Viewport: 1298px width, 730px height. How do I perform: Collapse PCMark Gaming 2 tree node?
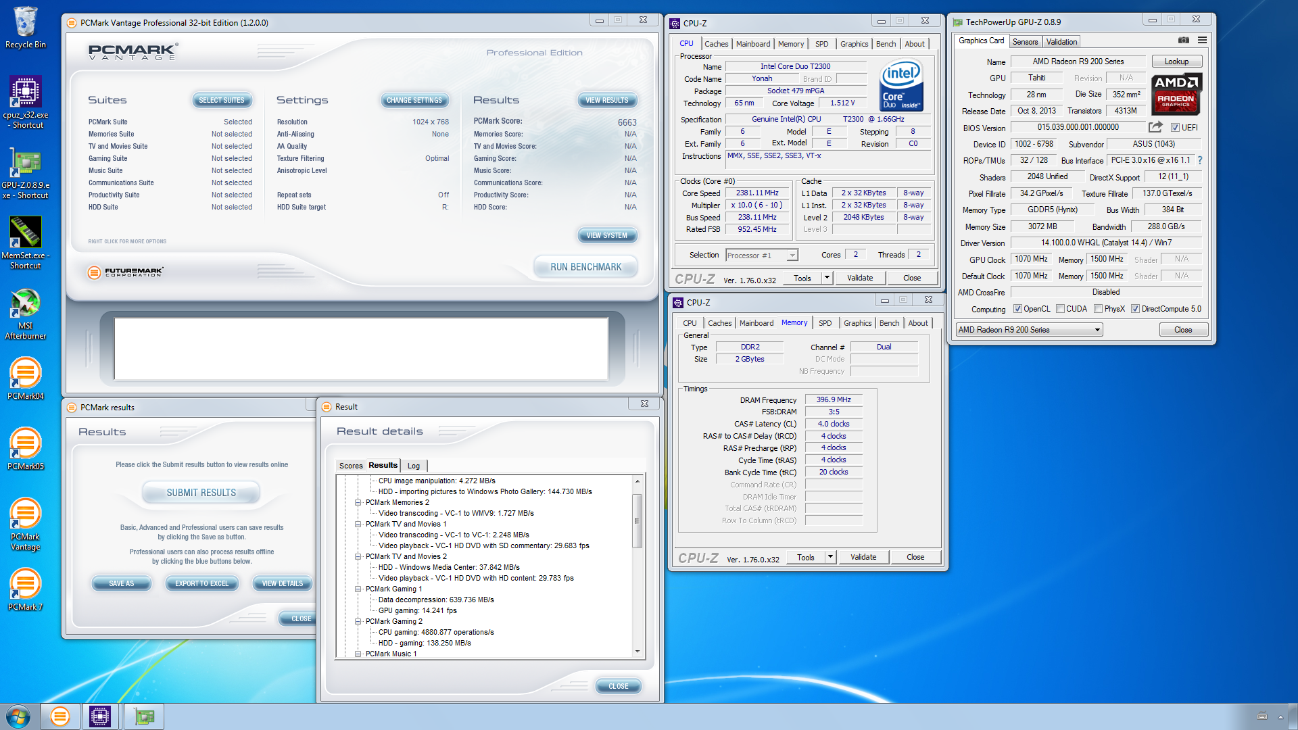pyautogui.click(x=358, y=621)
